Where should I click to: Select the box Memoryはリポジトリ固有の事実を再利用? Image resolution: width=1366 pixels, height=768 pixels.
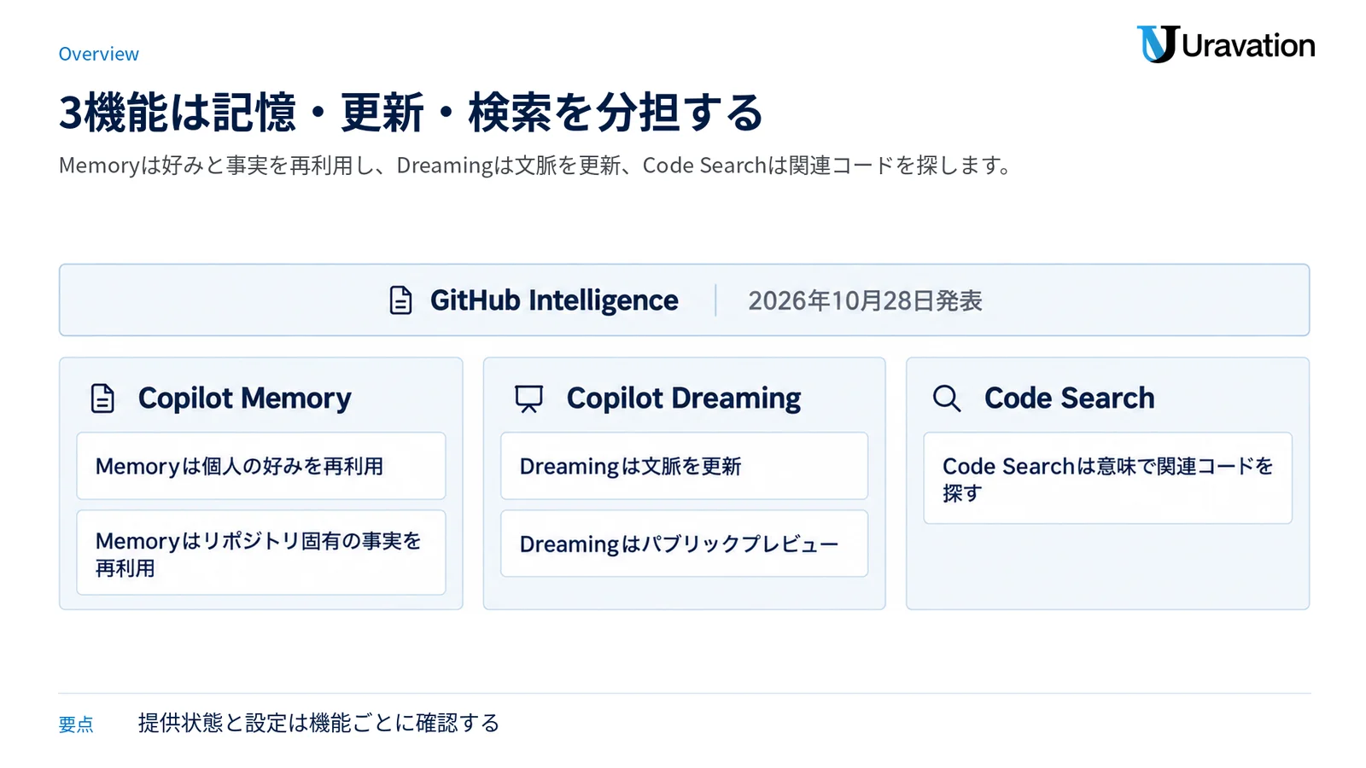(261, 553)
